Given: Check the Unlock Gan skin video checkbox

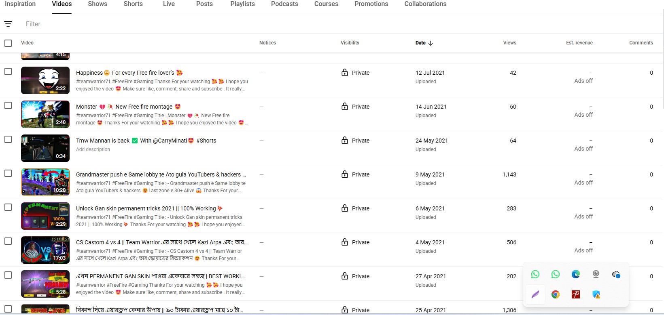Looking at the screenshot, I should pos(8,207).
